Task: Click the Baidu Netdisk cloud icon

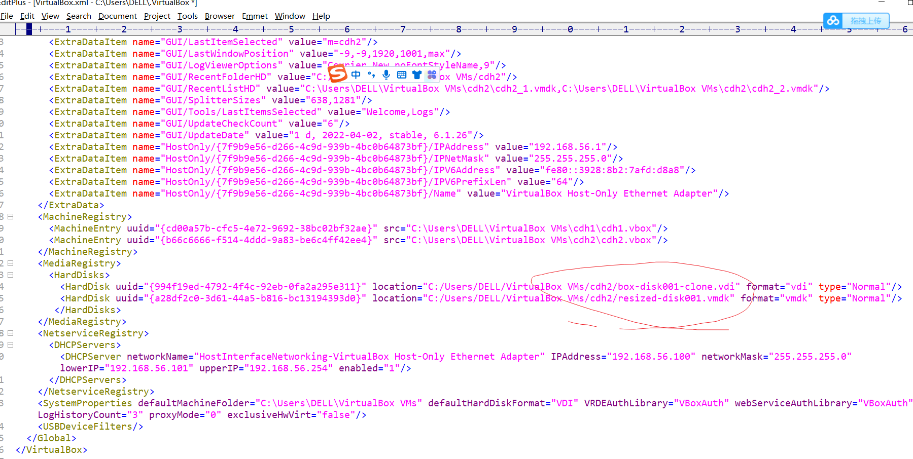Action: point(833,21)
